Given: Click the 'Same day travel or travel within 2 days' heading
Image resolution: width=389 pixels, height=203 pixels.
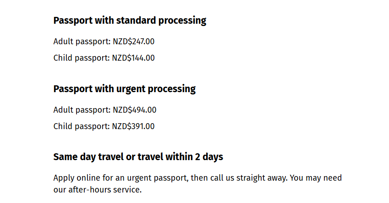Looking at the screenshot, I should [x=138, y=157].
